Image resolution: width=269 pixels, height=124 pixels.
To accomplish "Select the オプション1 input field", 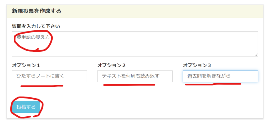I will [x=49, y=76].
